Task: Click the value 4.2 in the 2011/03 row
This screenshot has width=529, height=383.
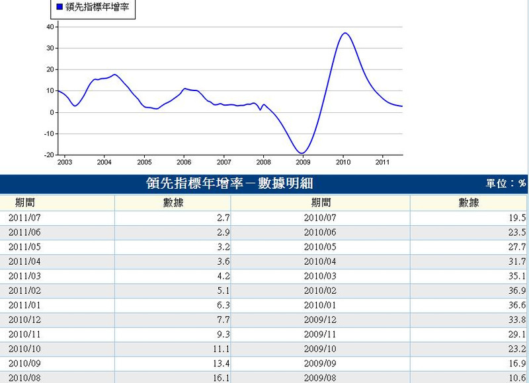Action: (224, 276)
